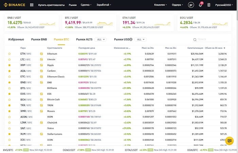
Task: Click the Binance logo
Action: 14,5
